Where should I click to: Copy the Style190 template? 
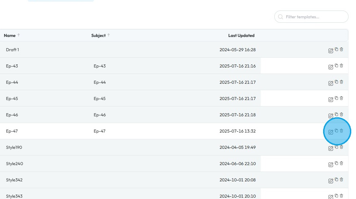tap(336, 147)
